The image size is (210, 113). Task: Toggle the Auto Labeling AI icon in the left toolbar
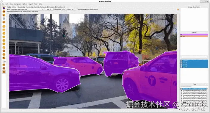coord(4,72)
